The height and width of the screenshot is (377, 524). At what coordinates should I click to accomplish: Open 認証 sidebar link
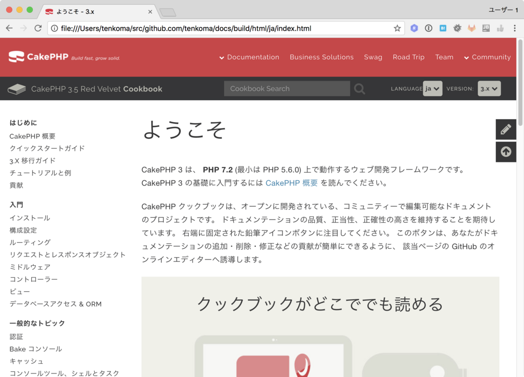(x=16, y=337)
